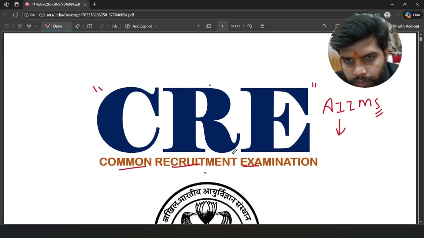Screen dimensions: 424x238
Task: Refresh the PDF page
Action: 15,15
